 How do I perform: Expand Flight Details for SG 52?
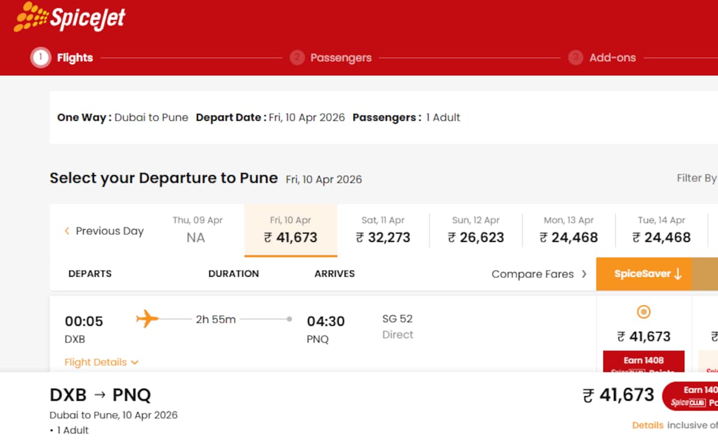tap(101, 362)
